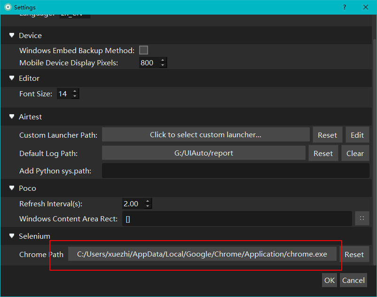Screen dimensions: 377x297
Task: Click the Mobile Device Display Pixels 800 field
Action: (149, 63)
